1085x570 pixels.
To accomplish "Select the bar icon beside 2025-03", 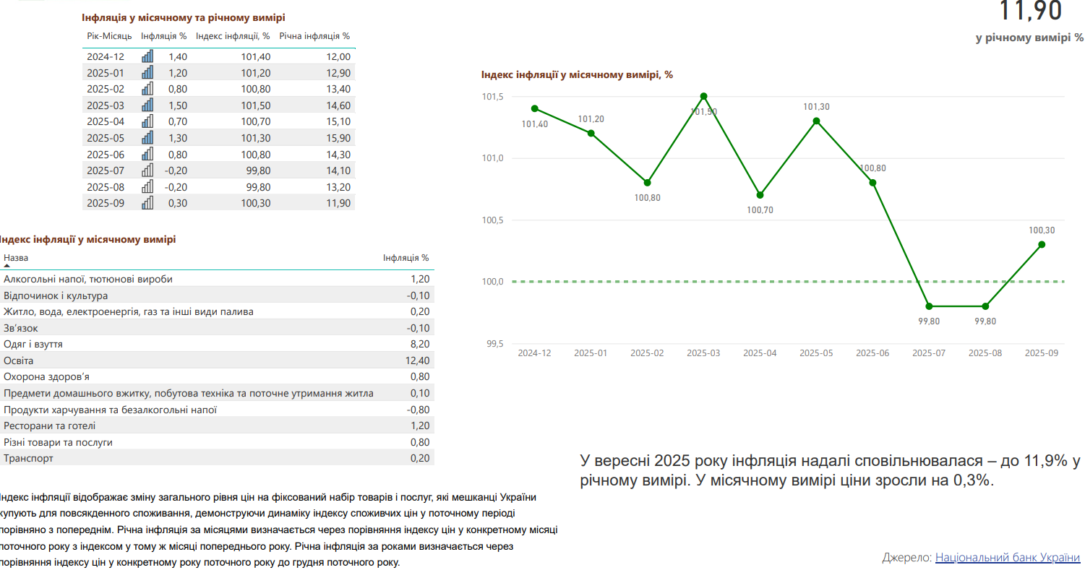I will click(147, 105).
